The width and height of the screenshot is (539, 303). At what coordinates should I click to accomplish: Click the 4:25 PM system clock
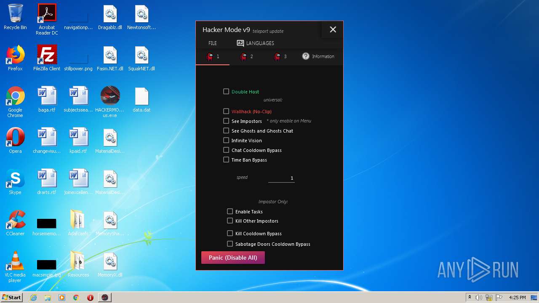point(517,298)
